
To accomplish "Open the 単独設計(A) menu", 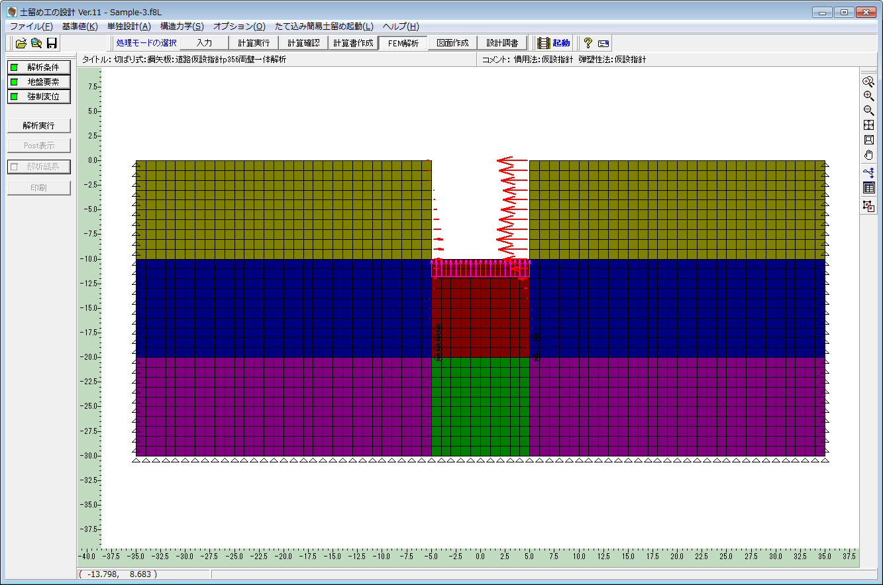I will click(x=129, y=27).
